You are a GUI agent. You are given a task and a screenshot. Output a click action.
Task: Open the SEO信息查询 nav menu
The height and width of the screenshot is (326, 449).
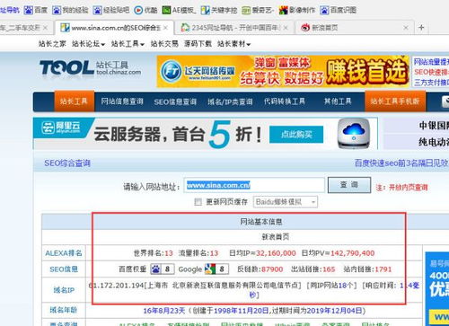tap(175, 101)
